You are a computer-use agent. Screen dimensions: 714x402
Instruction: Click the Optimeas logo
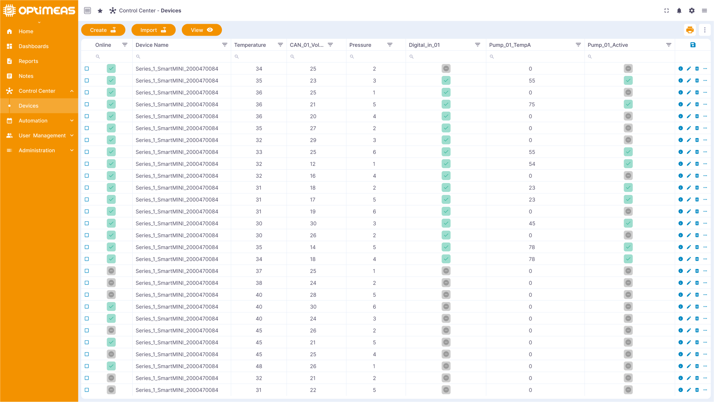tap(39, 10)
